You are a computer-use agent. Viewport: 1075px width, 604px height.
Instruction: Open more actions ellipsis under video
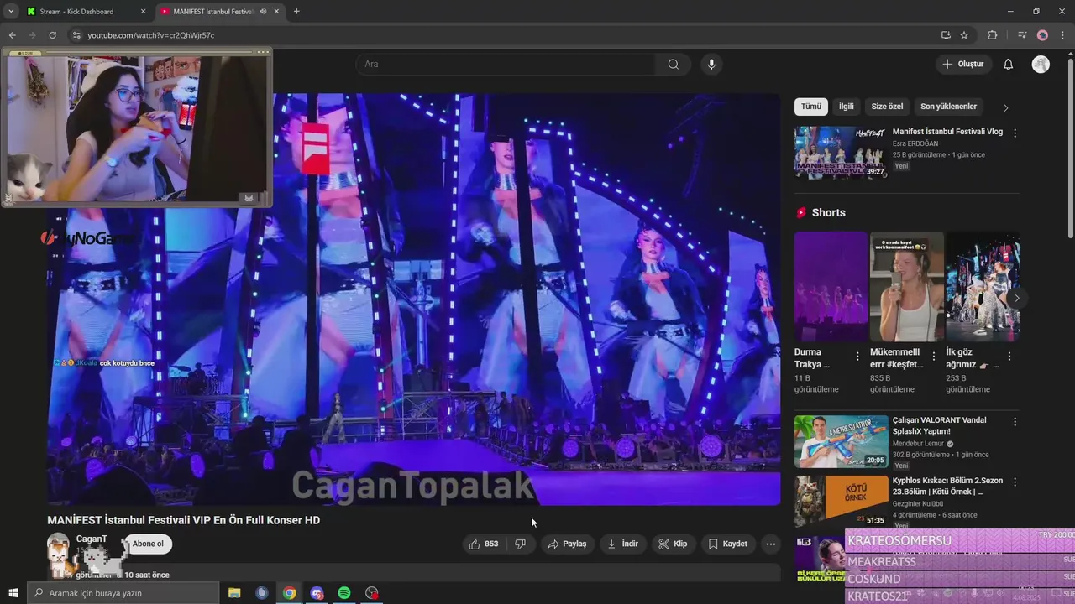pyautogui.click(x=770, y=544)
